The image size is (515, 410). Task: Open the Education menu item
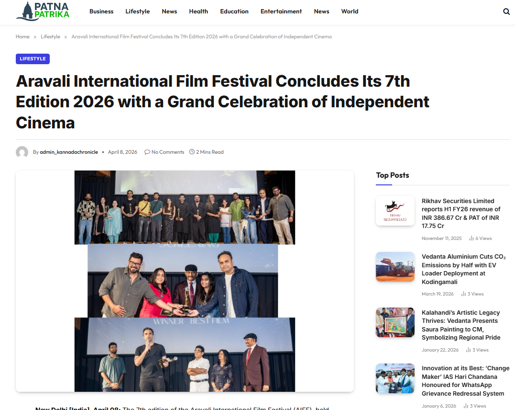click(234, 11)
